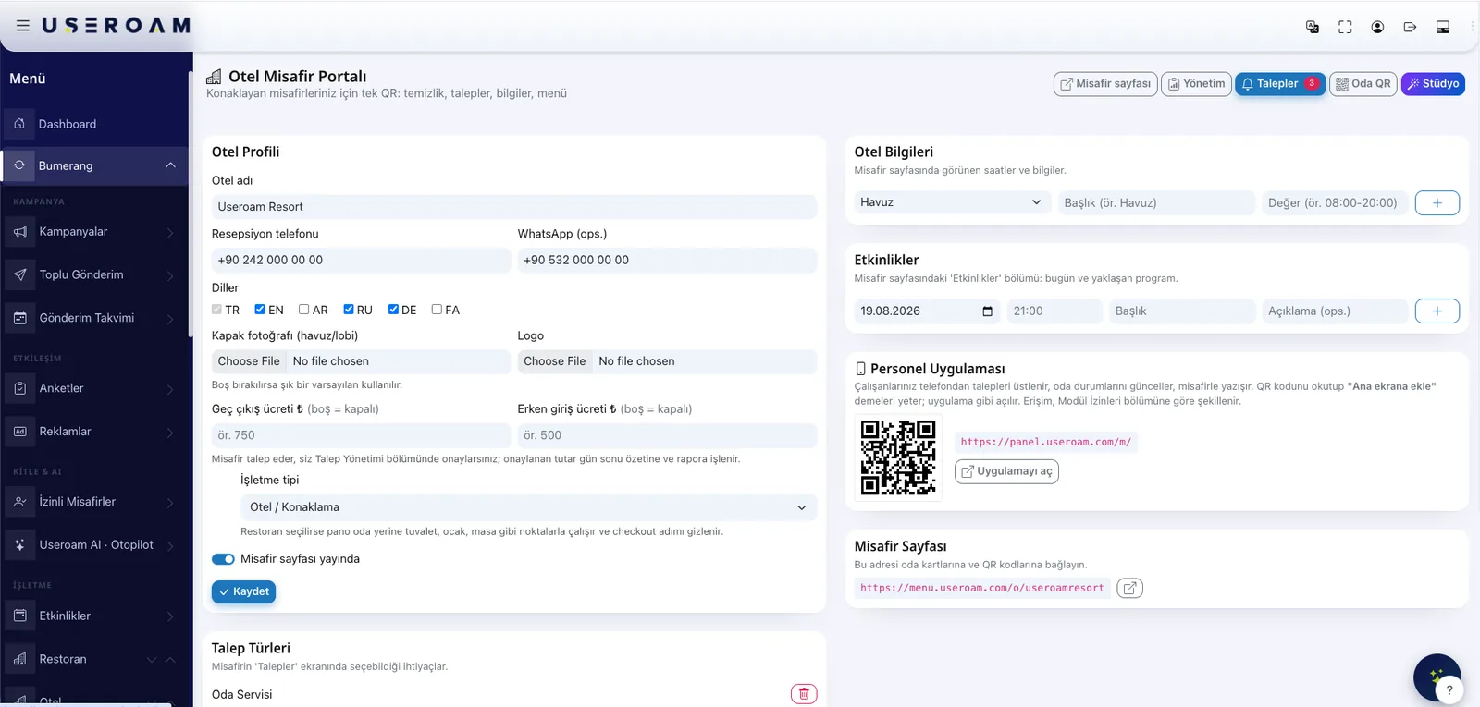
Task: Open the İşletme tipi dropdown
Action: [x=528, y=507]
